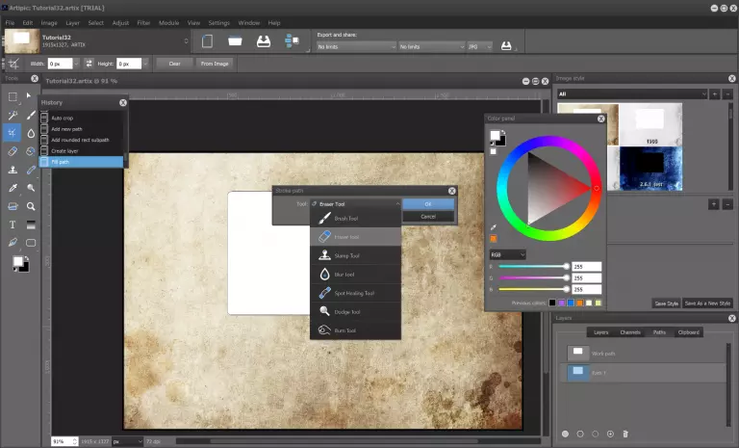Switch to the Channels tab
The height and width of the screenshot is (448, 739).
[630, 332]
